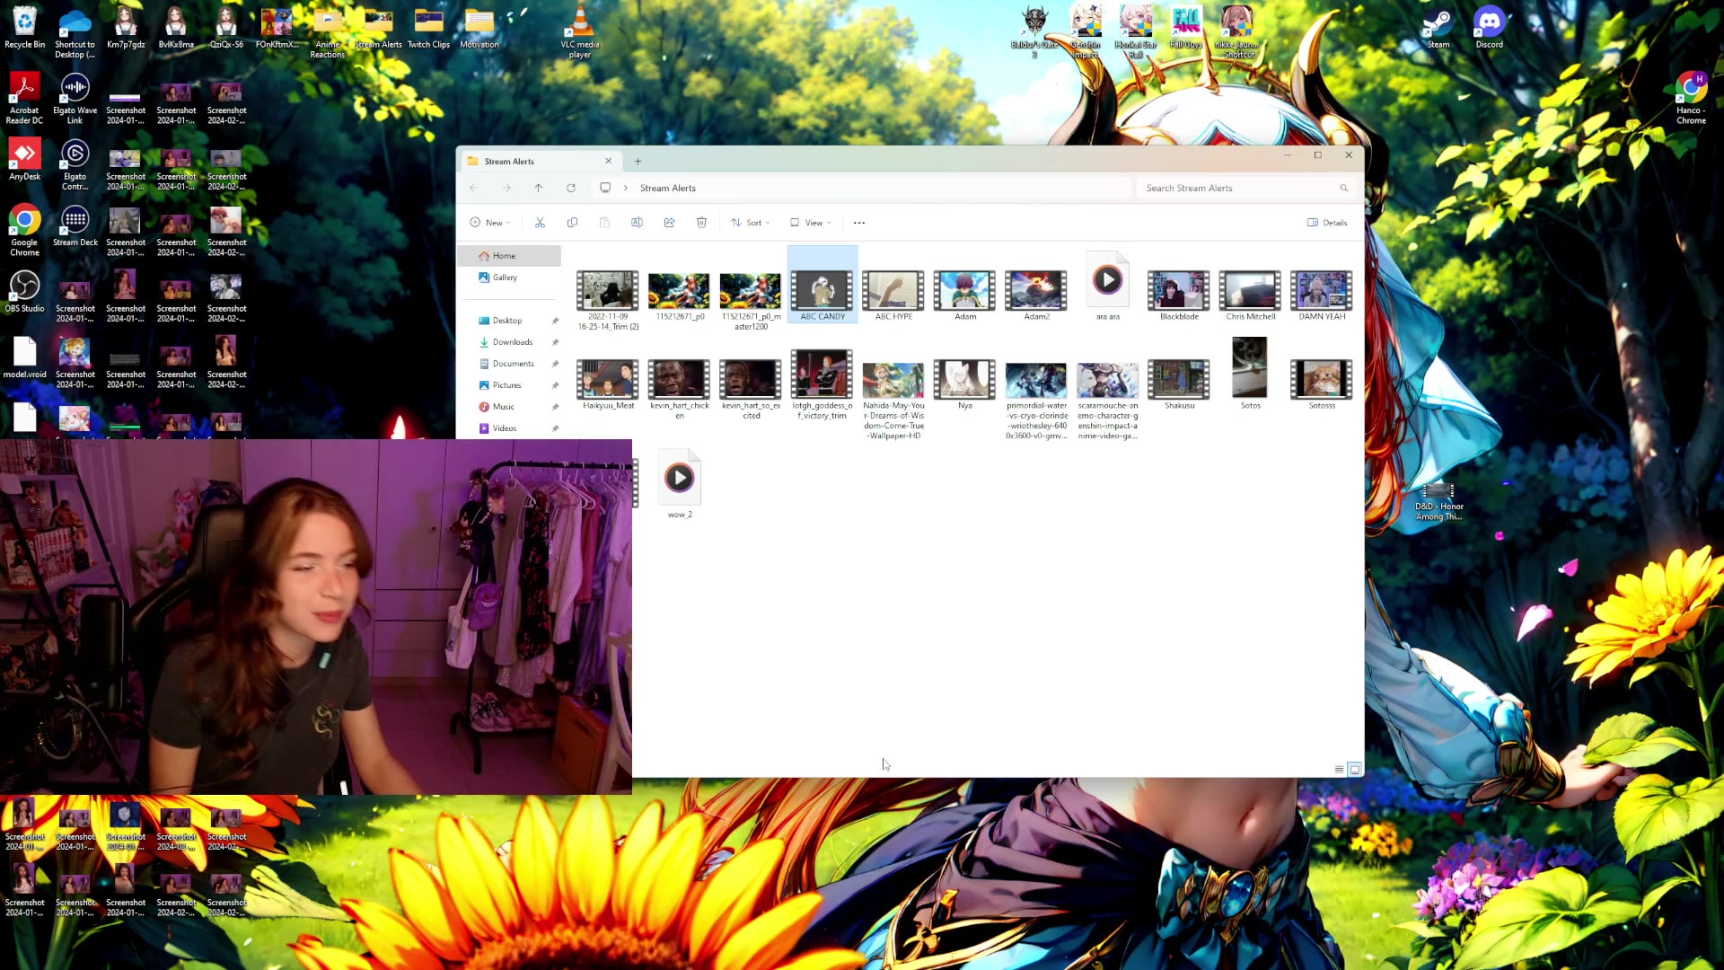Go up one folder level

click(539, 188)
